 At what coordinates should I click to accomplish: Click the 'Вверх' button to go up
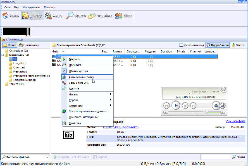(x=238, y=45)
